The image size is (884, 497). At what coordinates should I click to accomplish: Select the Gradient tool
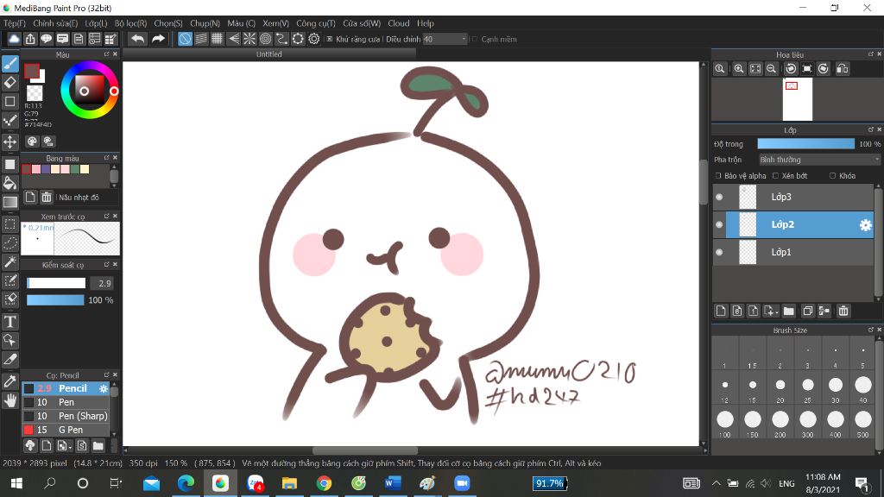coord(10,202)
